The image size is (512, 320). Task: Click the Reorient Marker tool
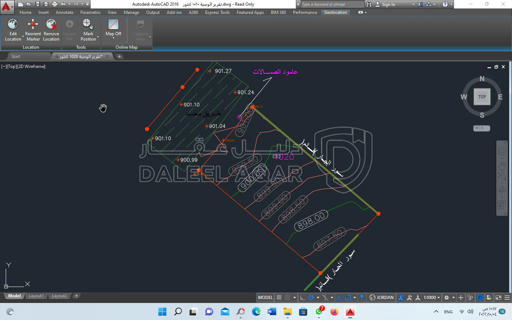coord(33,25)
